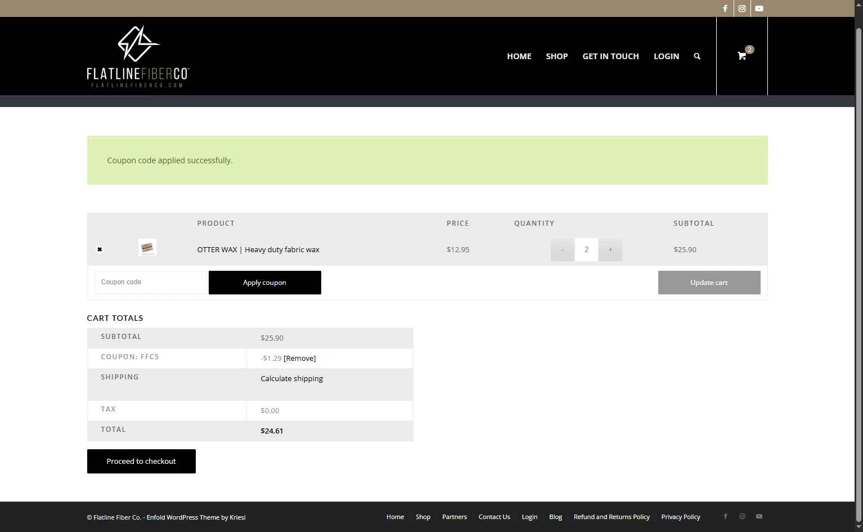Open footer Instagram icon

pyautogui.click(x=742, y=516)
